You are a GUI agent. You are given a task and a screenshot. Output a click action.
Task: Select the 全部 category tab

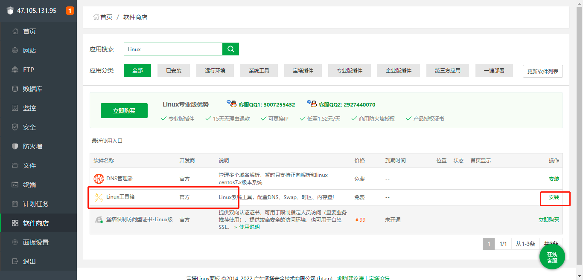click(137, 70)
